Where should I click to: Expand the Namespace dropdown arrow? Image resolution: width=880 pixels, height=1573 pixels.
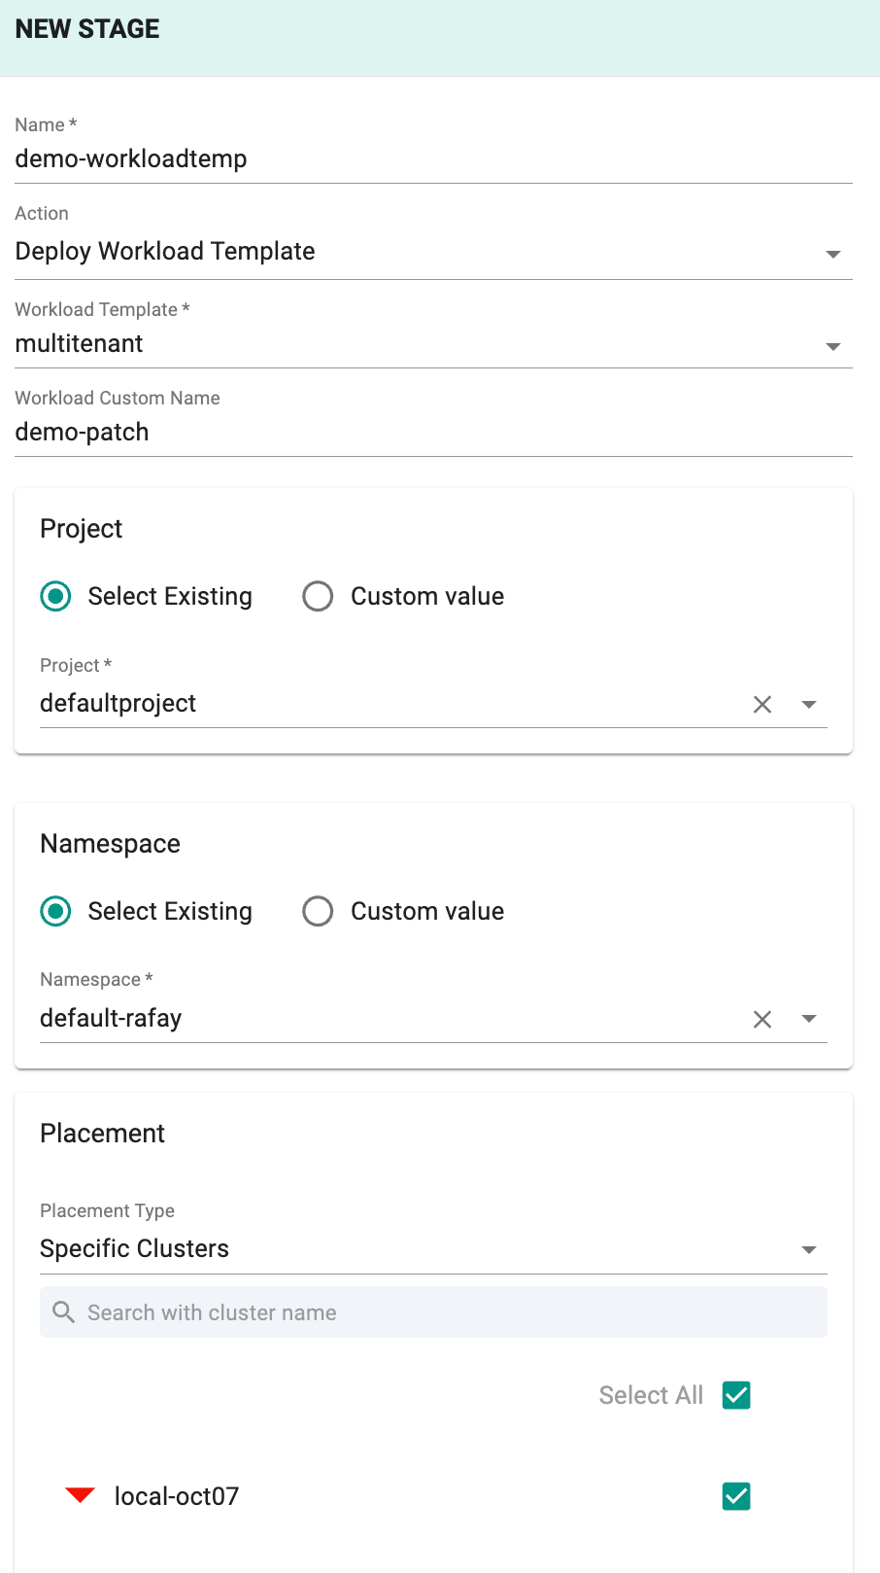[809, 1019]
